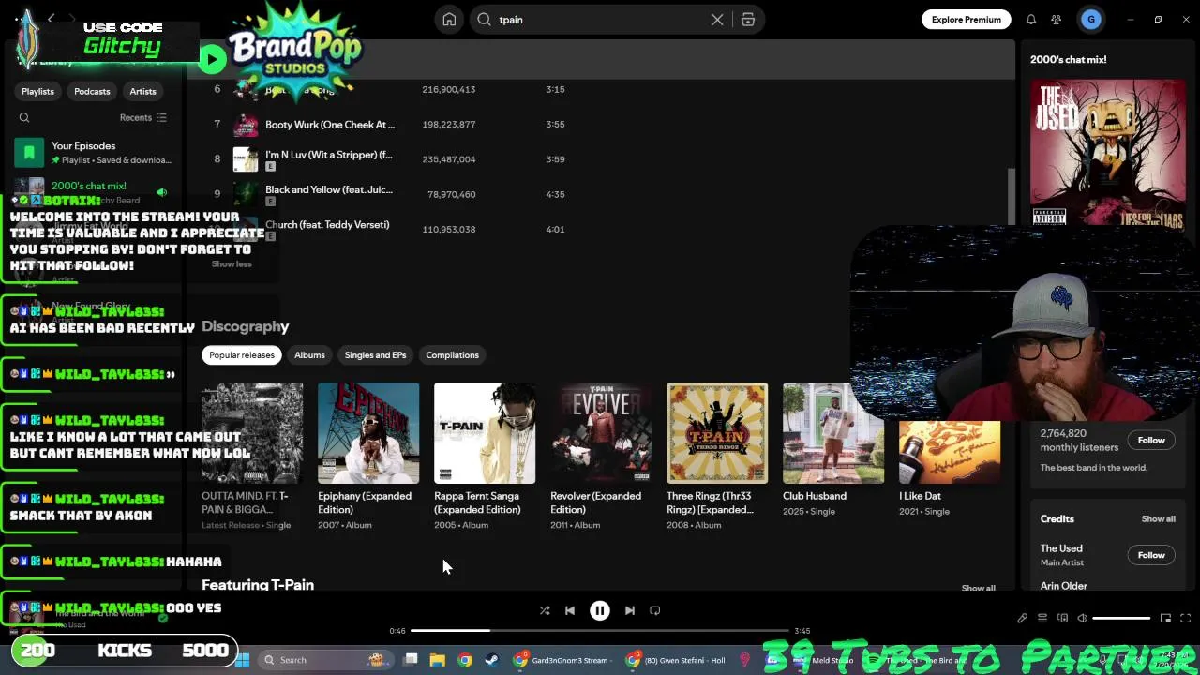Toggle shuffle in the player bar
The height and width of the screenshot is (675, 1200).
point(545,610)
